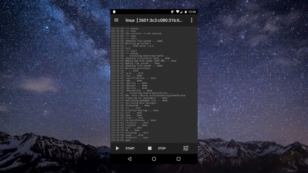
Task: Tap the Wi-Fi signal icon
Action: (x=177, y=12)
